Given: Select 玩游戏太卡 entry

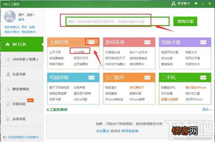Looking at the screenshot, I should (x=193, y=64).
